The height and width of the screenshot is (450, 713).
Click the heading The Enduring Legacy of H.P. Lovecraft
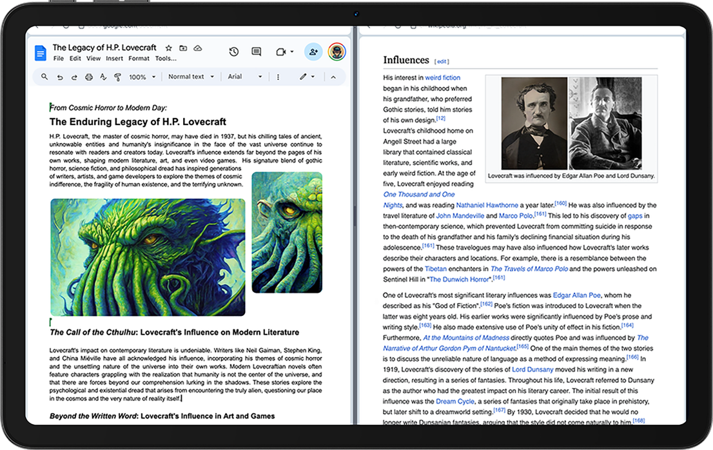coord(138,122)
